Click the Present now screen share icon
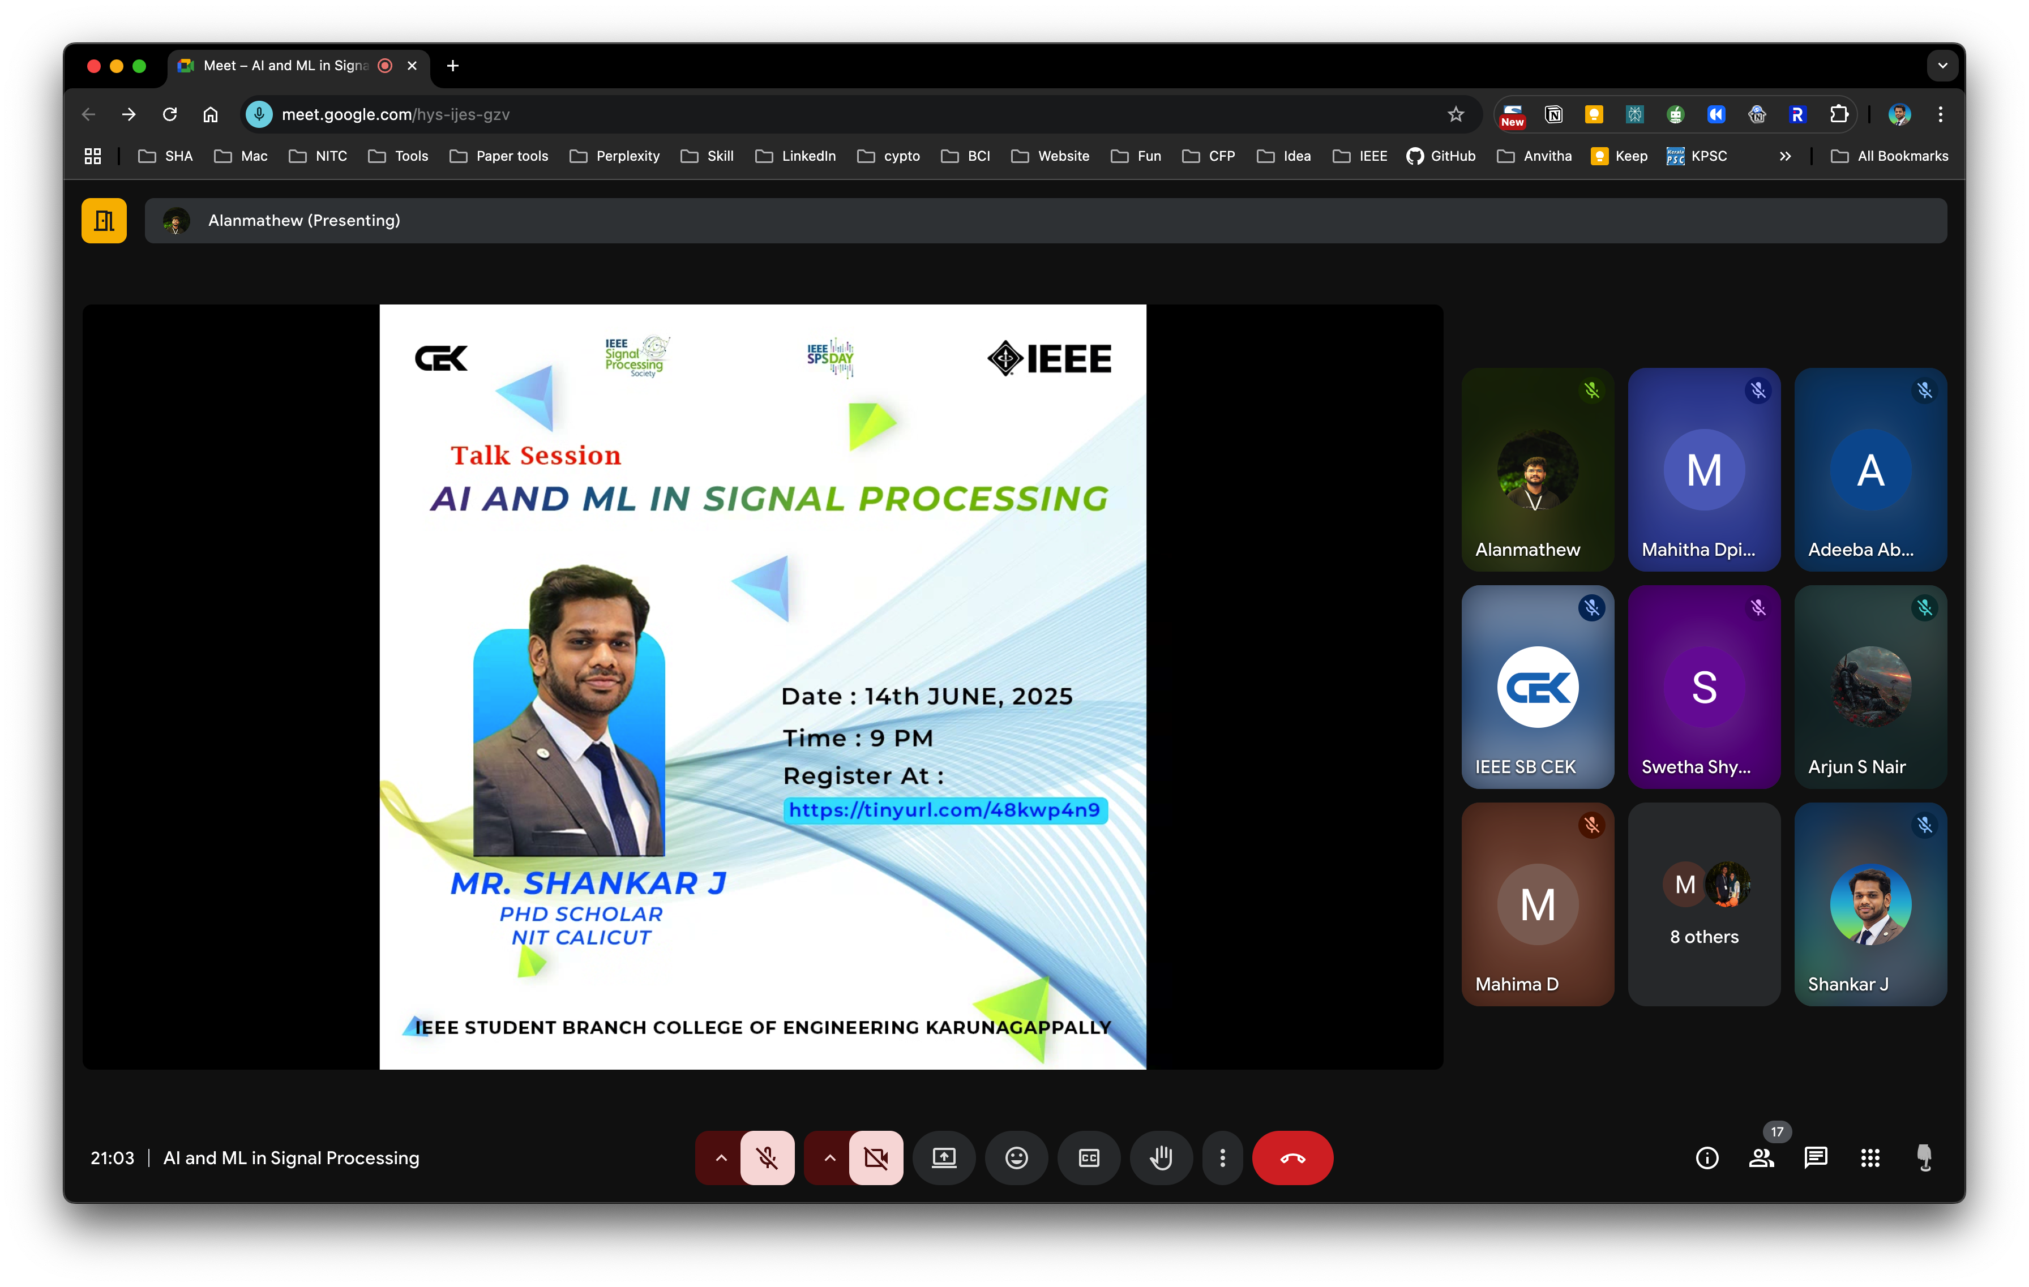The image size is (2029, 1287). [x=944, y=1158]
